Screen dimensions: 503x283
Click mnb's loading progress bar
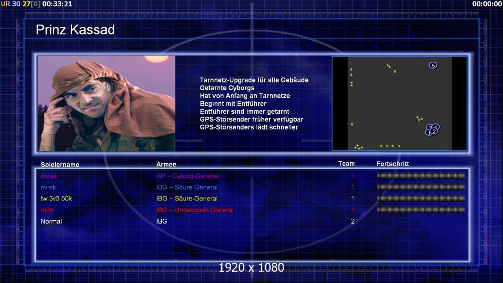(421, 210)
